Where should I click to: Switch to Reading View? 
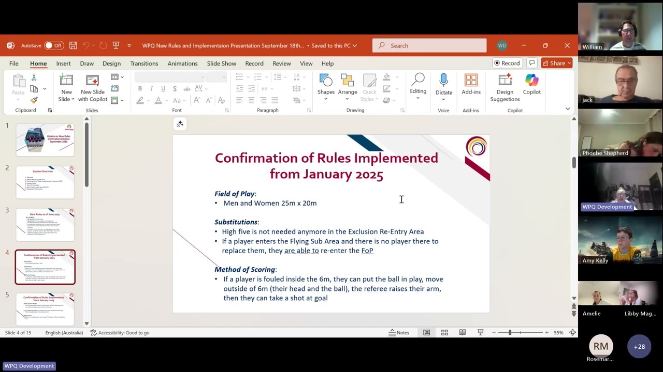[462, 333]
